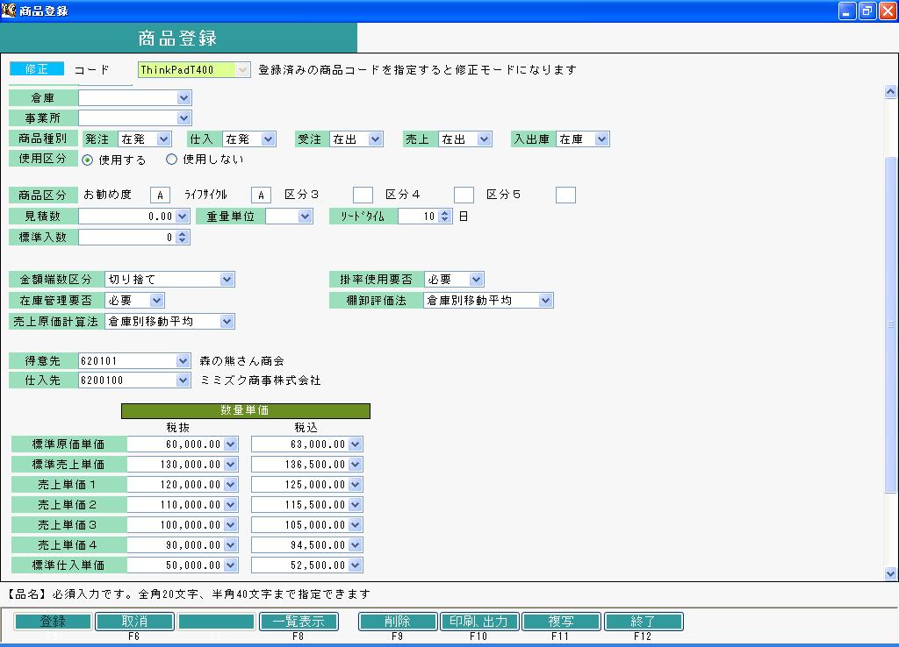Open 標準仕入単価 税抜 dropdown arrow
The height and width of the screenshot is (647, 899).
(x=231, y=565)
